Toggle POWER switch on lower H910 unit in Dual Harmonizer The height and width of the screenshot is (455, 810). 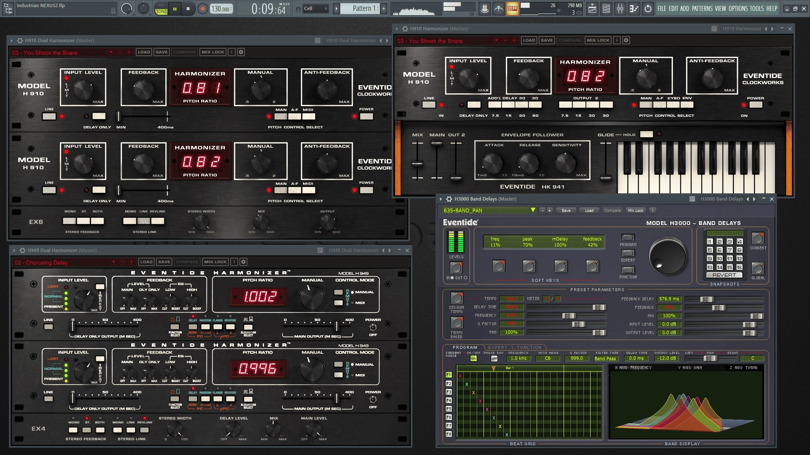click(x=366, y=190)
